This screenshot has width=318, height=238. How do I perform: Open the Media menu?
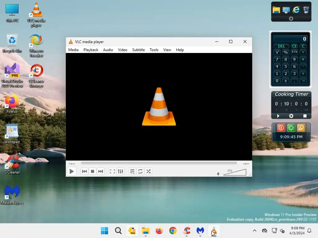point(73,50)
